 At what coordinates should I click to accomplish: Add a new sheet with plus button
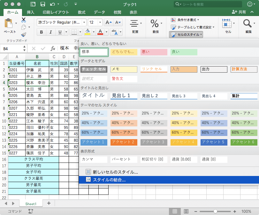[x=49, y=203]
